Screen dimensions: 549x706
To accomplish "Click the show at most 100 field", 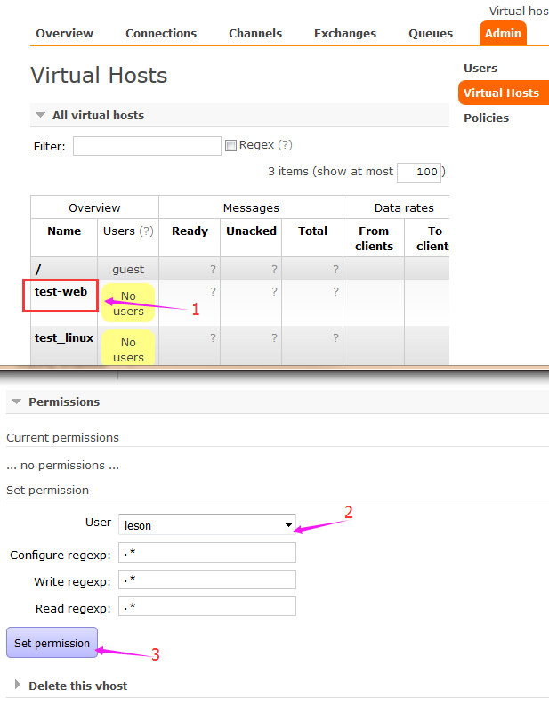I will point(418,172).
